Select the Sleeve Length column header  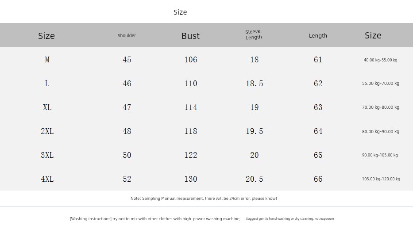pyautogui.click(x=254, y=35)
